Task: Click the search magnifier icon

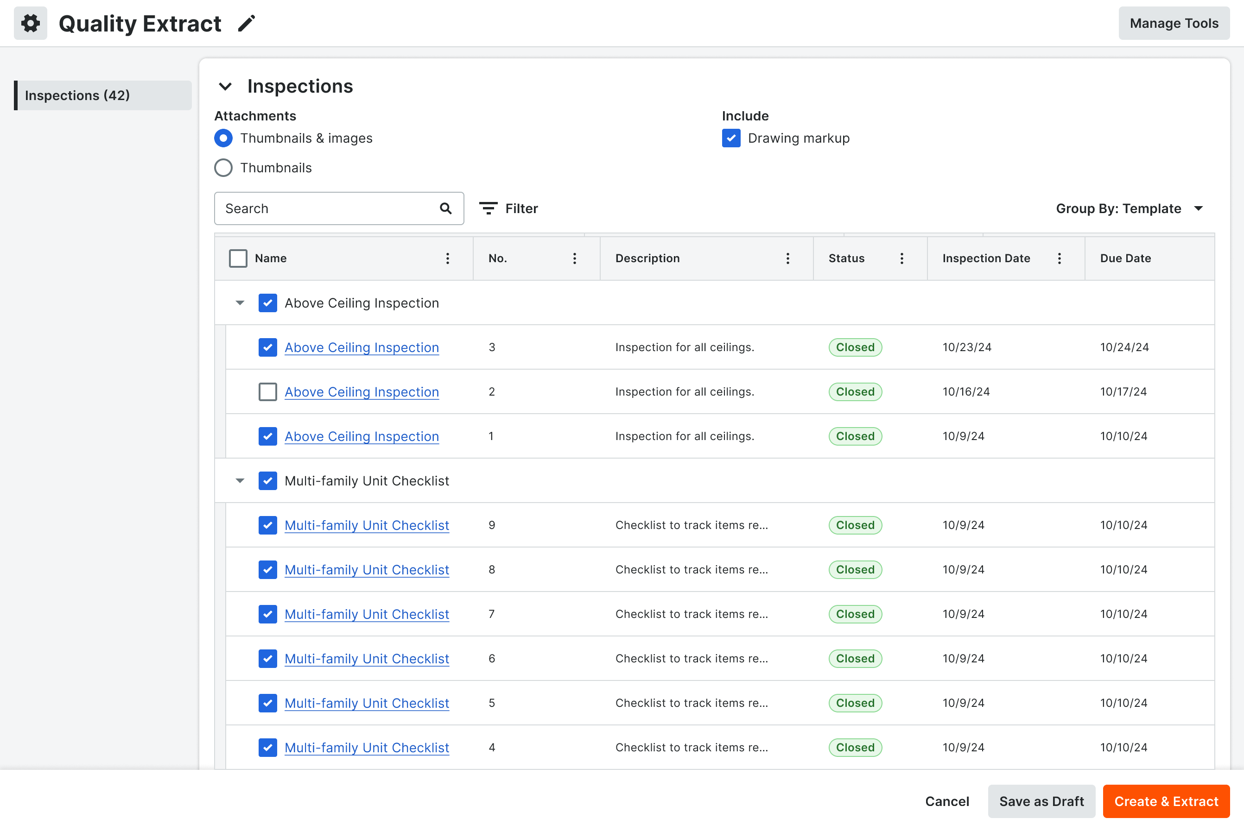Action: [445, 208]
